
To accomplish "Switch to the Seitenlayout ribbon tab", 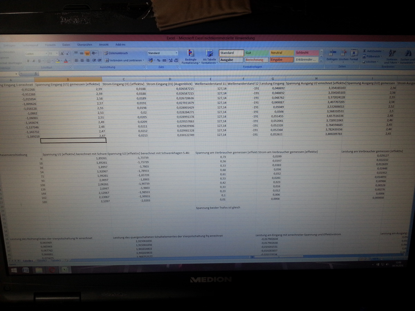I will pos(30,45).
